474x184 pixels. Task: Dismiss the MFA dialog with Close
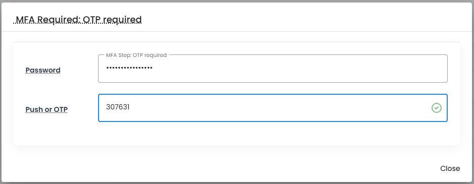(450, 168)
